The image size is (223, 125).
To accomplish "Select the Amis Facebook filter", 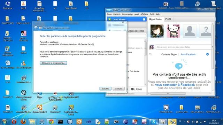I will tap(188, 55).
